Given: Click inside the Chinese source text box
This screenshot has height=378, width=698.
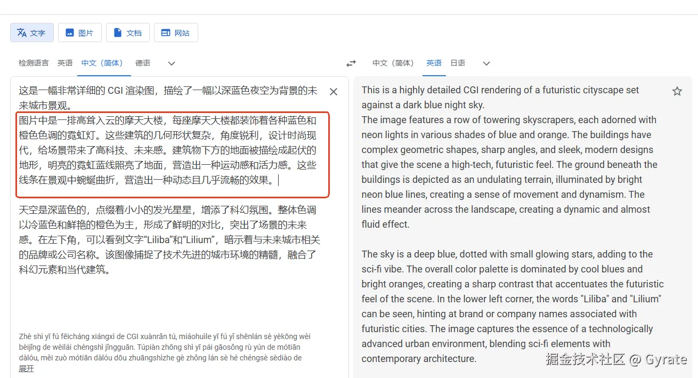Looking at the screenshot, I should click(x=168, y=180).
